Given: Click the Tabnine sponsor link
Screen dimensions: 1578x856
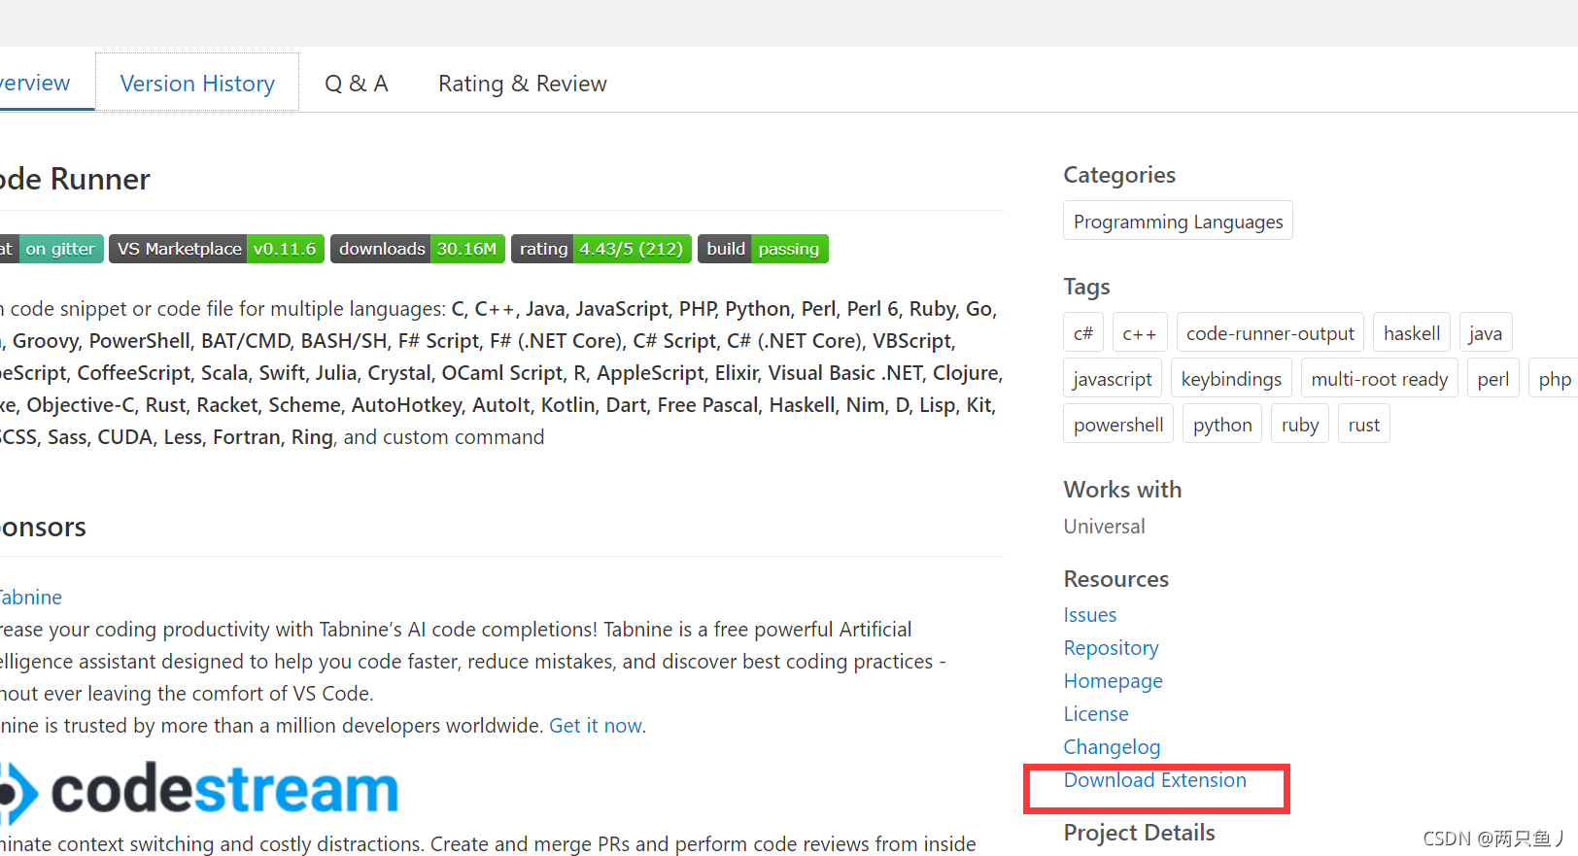Looking at the screenshot, I should [31, 598].
